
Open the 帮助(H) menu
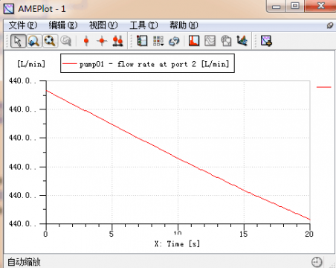click(x=184, y=25)
